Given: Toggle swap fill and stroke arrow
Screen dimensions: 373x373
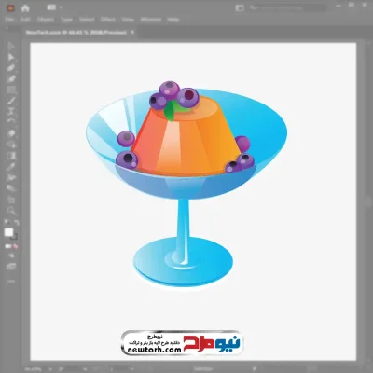Looking at the screenshot, I should pyautogui.click(x=16, y=223).
